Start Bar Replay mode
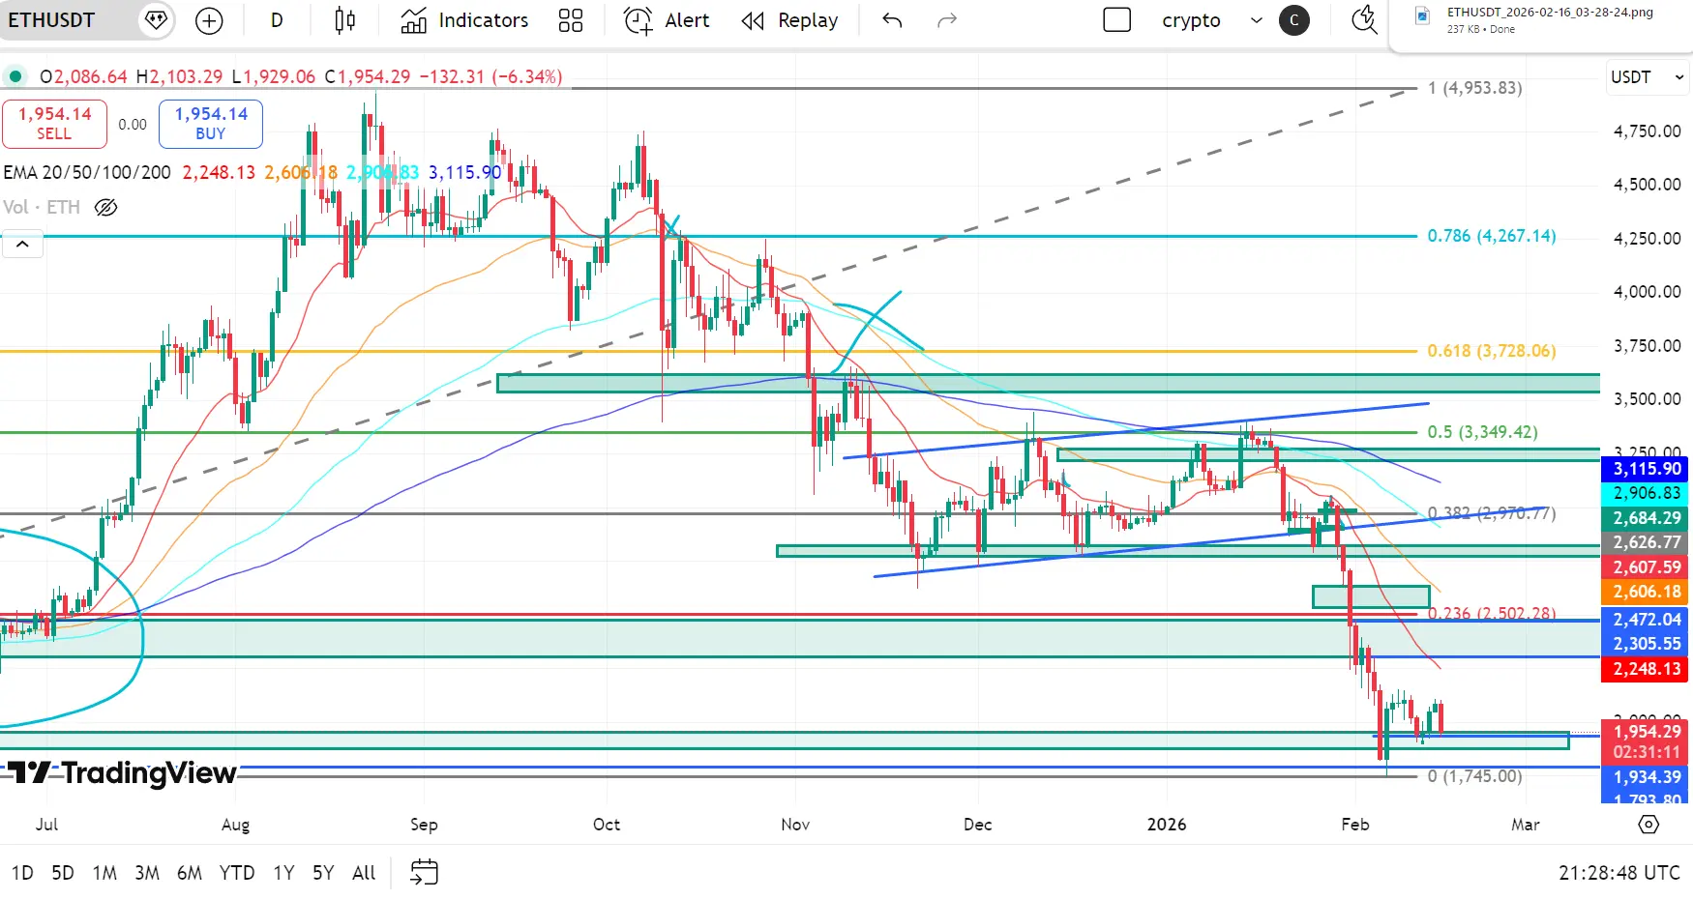1693x900 pixels. tap(789, 20)
